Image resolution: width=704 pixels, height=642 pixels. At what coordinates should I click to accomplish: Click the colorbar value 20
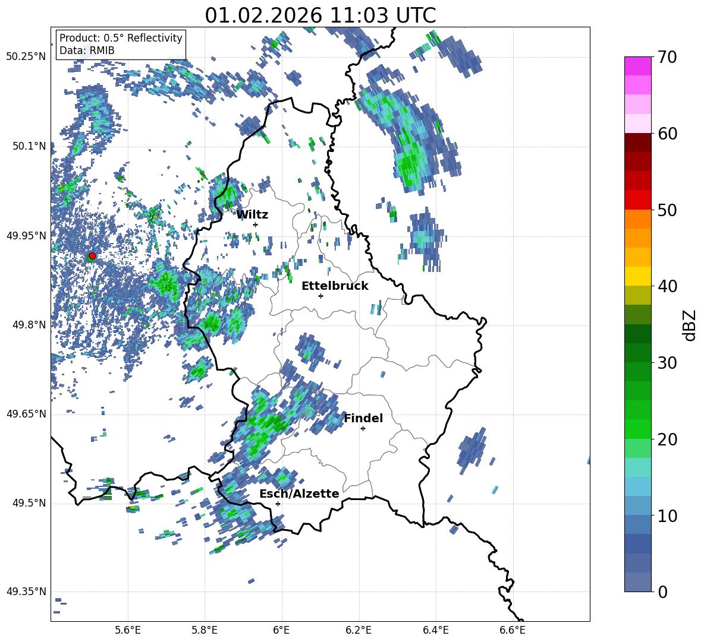pos(667,439)
